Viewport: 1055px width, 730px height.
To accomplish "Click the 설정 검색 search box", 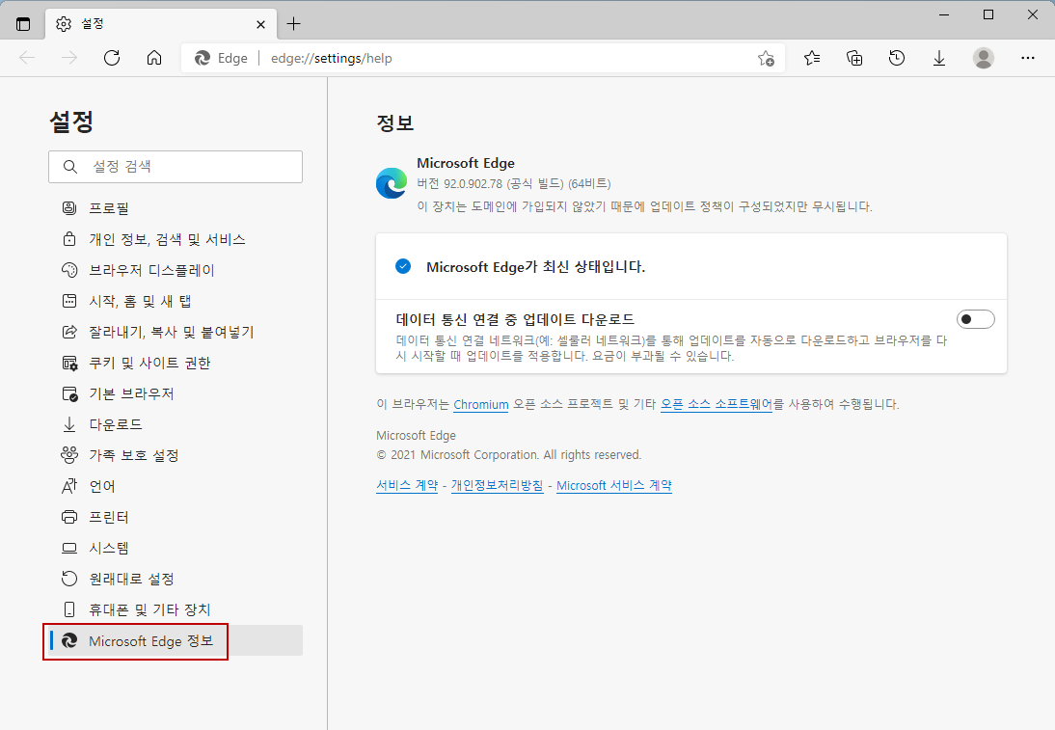I will (176, 167).
